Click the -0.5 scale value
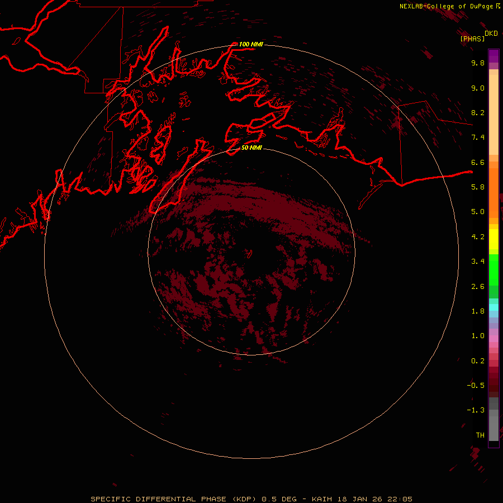The width and height of the screenshot is (503, 503). 476,386
